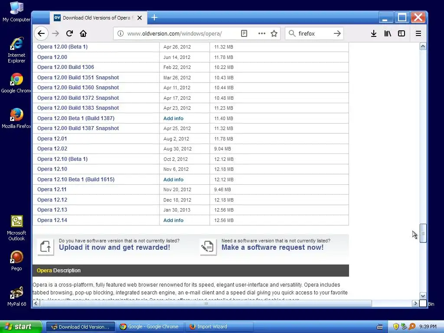Select the Download Old Versions of Opera tab
Screen dimensions: 444x333
[98, 18]
